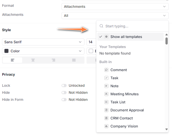Click the Start typing search field
The height and width of the screenshot is (136, 172).
point(134,26)
